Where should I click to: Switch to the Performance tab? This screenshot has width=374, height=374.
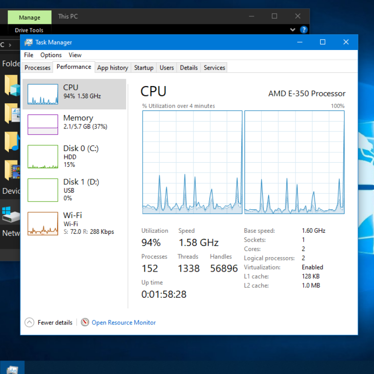tap(74, 67)
